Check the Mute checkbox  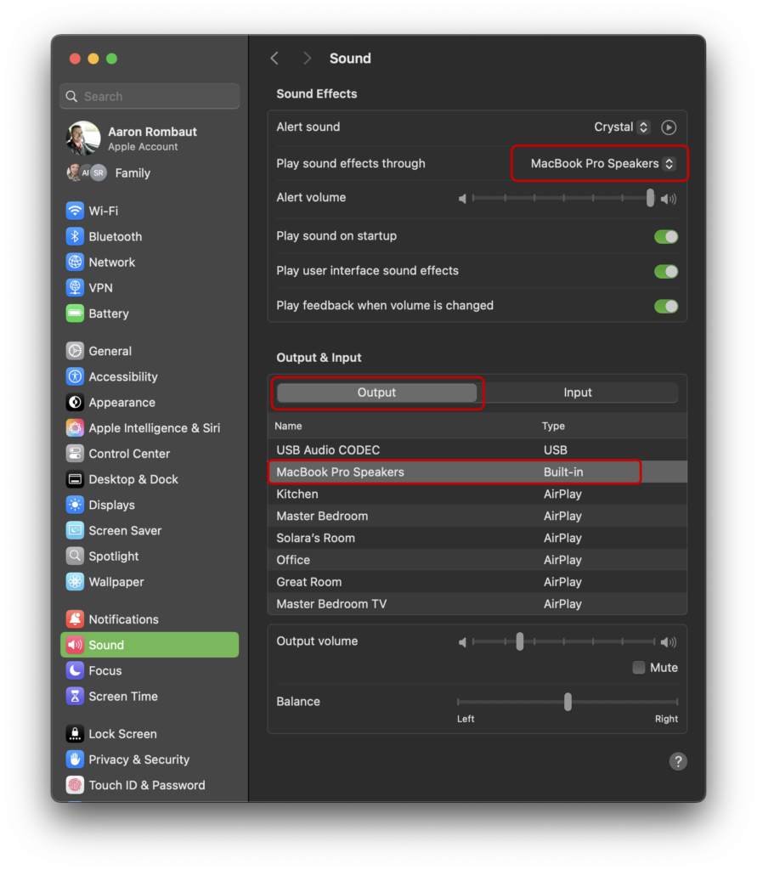(639, 668)
